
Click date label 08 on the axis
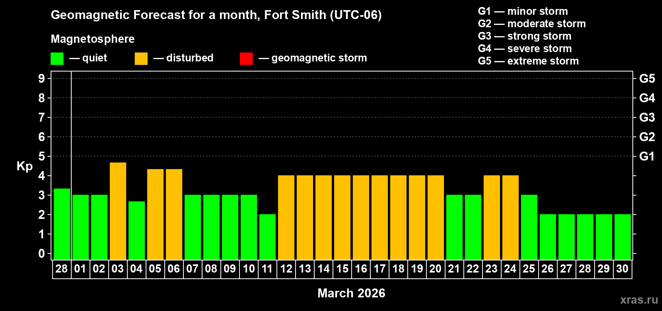(x=211, y=269)
